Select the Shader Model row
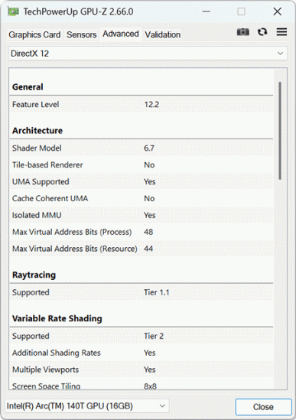Image resolution: width=296 pixels, height=420 pixels. (141, 148)
